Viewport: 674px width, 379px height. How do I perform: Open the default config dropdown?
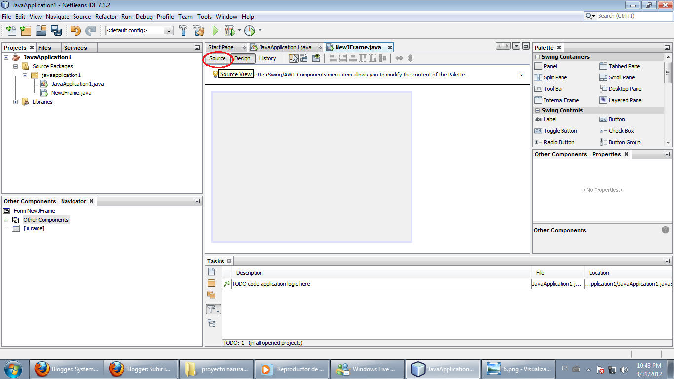coord(169,30)
